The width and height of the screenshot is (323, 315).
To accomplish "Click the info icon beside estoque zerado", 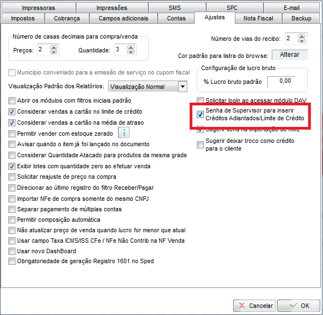I will pyautogui.click(x=123, y=132).
